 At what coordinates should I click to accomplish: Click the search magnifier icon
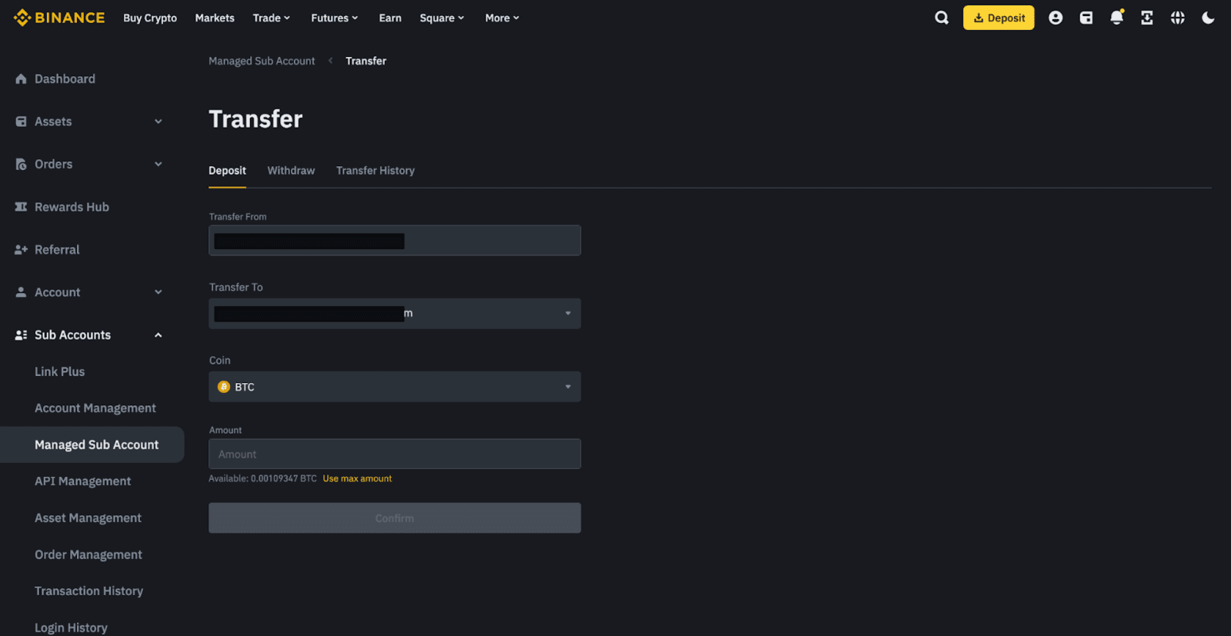941,18
